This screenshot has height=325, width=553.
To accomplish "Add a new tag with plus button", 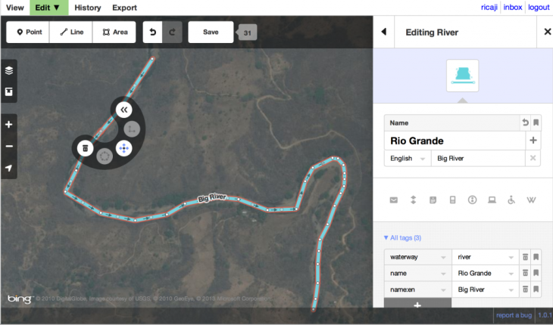I will coord(417,303).
